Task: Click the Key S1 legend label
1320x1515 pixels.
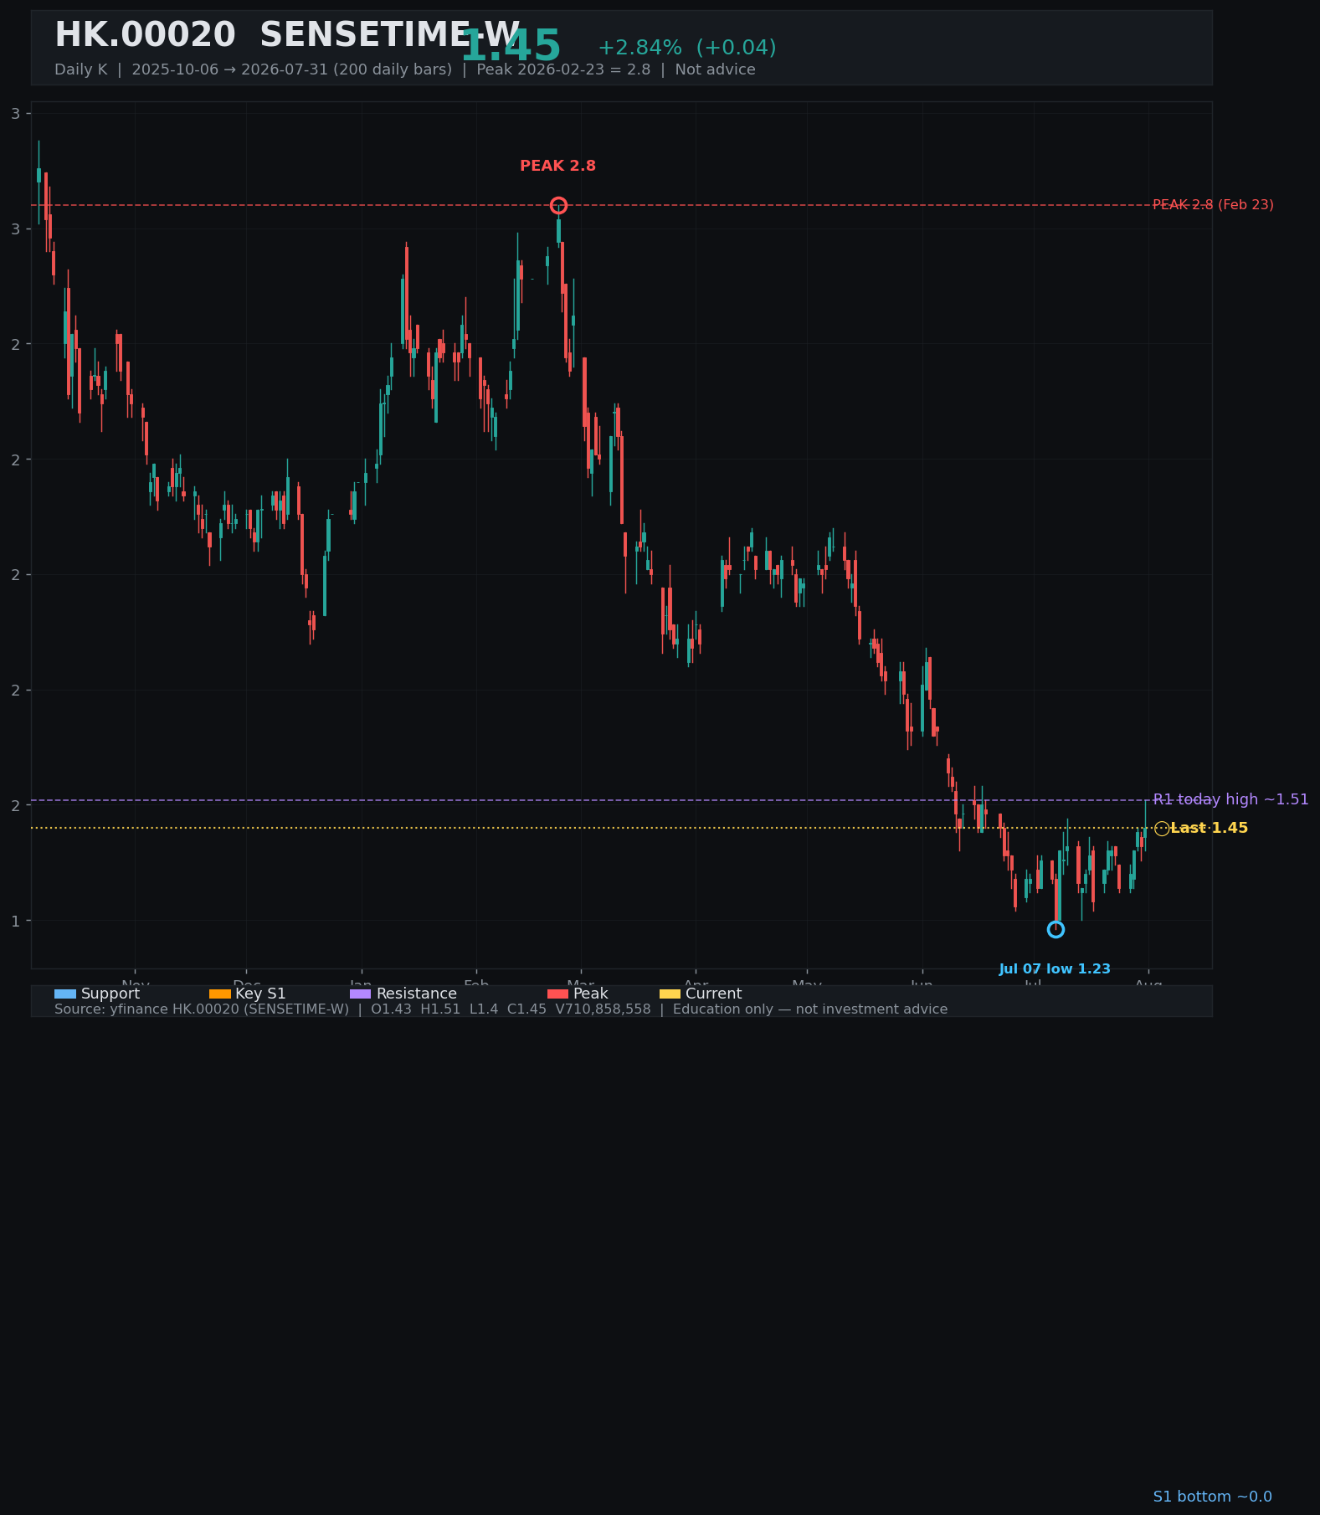Action: click(x=260, y=994)
